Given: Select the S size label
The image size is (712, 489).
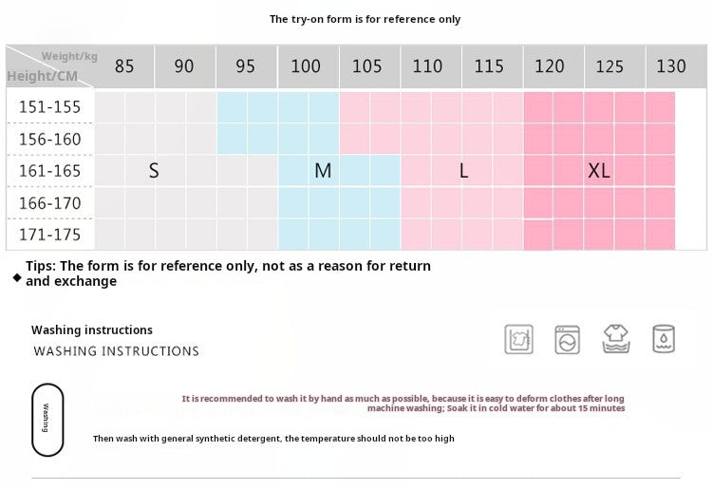Looking at the screenshot, I should tap(154, 171).
